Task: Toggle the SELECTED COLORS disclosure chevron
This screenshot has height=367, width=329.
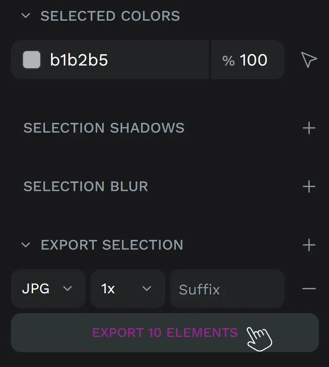Action: tap(26, 16)
